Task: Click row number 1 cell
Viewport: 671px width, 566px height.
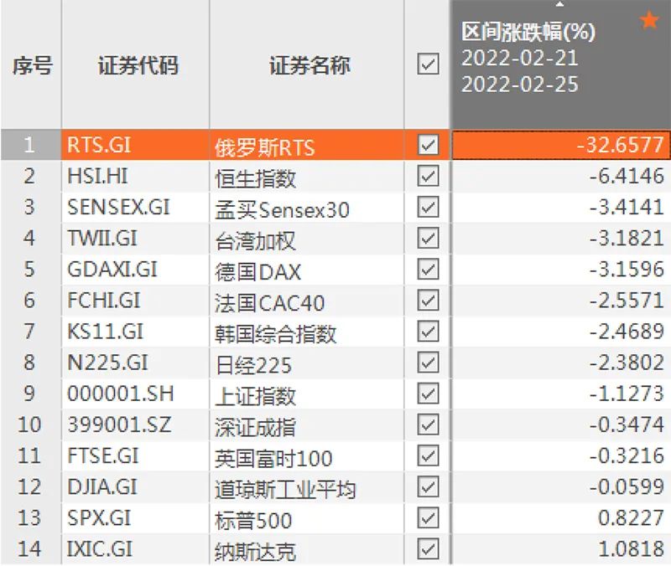Action: pyautogui.click(x=31, y=145)
